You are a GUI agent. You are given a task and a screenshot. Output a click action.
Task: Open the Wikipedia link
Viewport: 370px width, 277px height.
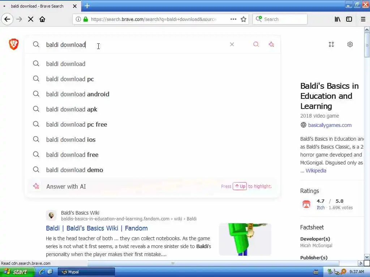(x=316, y=171)
